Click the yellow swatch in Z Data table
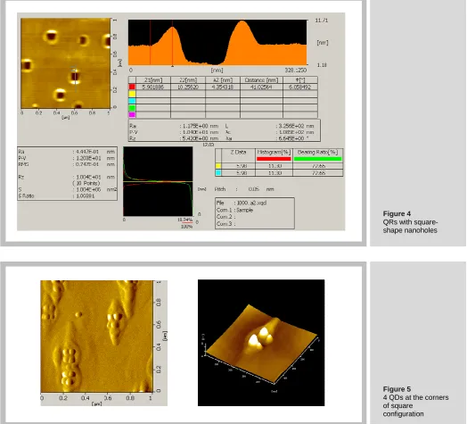Image resolution: width=467 pixels, height=424 pixels. 218,166
